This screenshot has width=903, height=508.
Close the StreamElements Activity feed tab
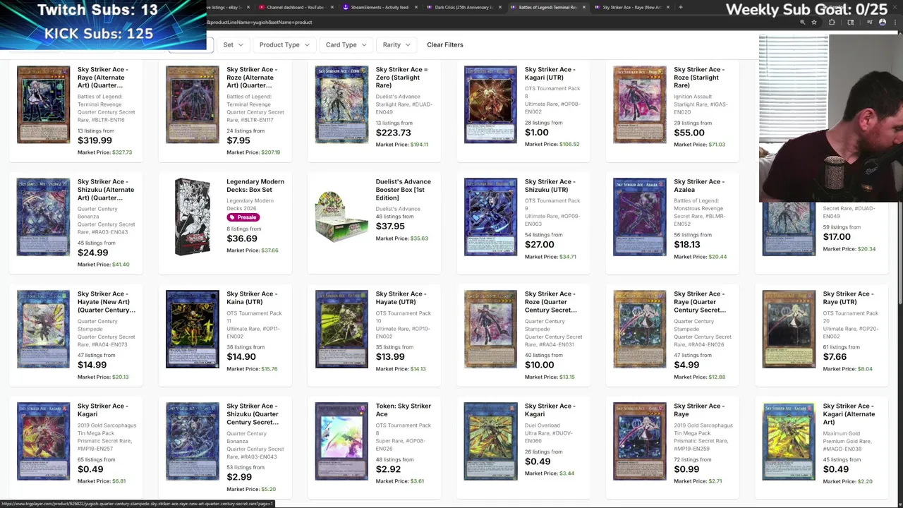[416, 7]
